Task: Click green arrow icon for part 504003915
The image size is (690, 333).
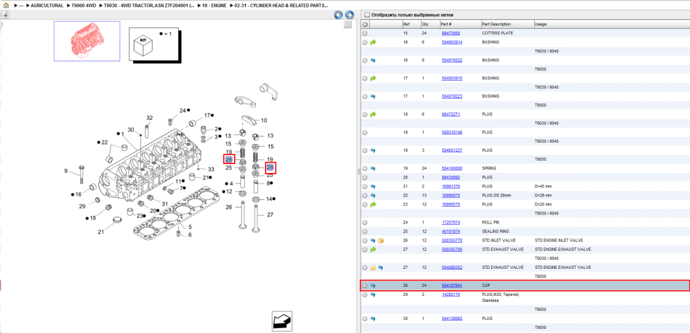Action: [x=373, y=79]
